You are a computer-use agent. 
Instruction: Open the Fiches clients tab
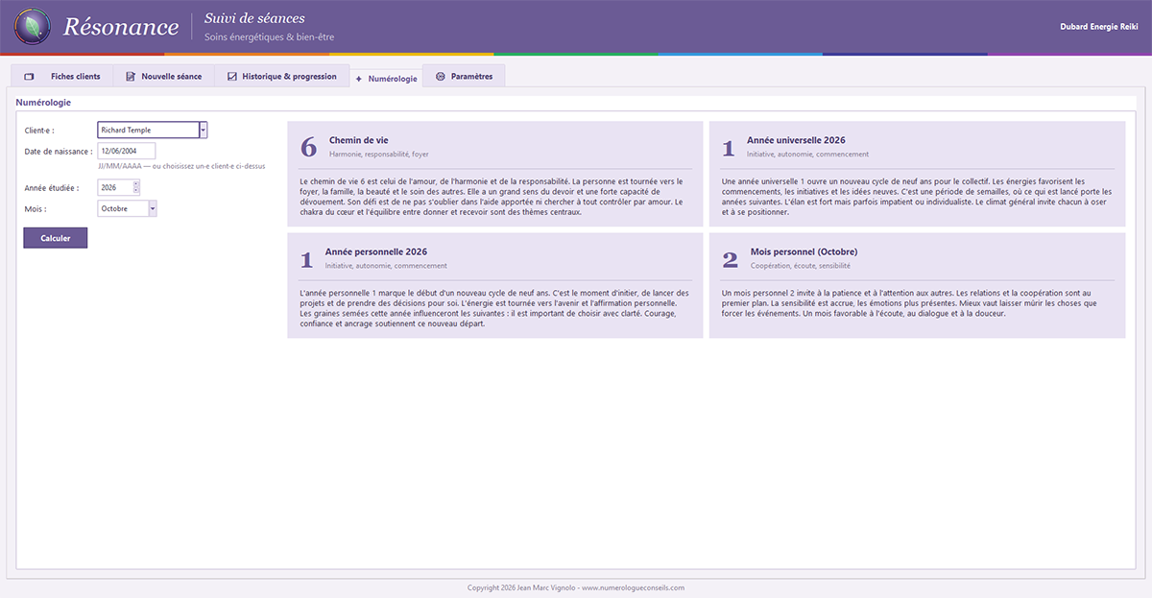coord(61,77)
